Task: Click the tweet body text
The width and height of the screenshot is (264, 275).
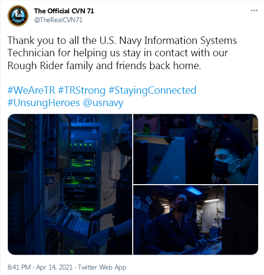Action: click(x=122, y=53)
